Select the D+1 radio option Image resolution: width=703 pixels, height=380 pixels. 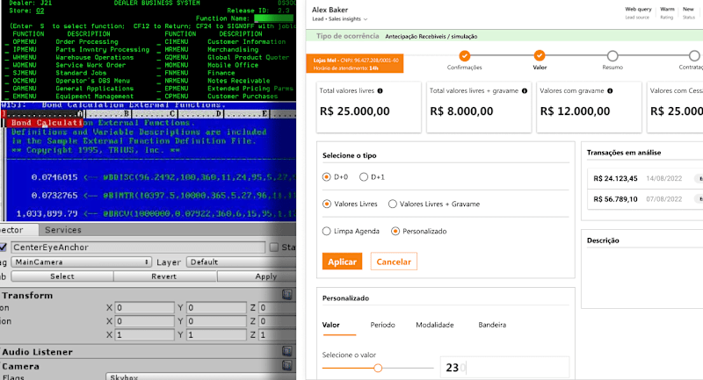[364, 177]
